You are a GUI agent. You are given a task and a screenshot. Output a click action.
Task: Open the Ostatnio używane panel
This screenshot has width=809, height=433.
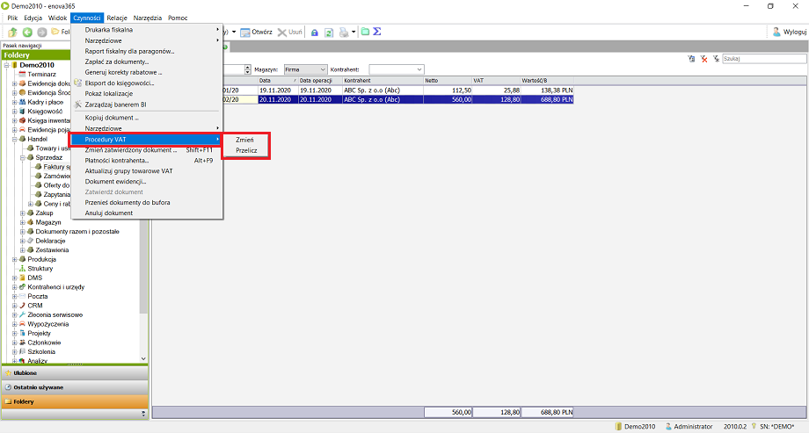75,387
